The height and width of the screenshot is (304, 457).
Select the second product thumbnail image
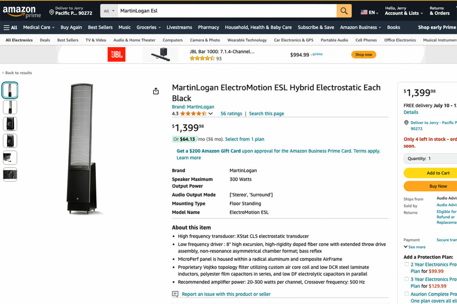click(10, 107)
